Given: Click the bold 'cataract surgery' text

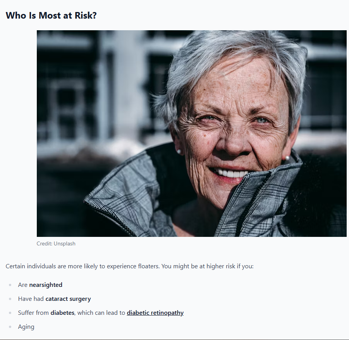Looking at the screenshot, I should pyautogui.click(x=68, y=299).
